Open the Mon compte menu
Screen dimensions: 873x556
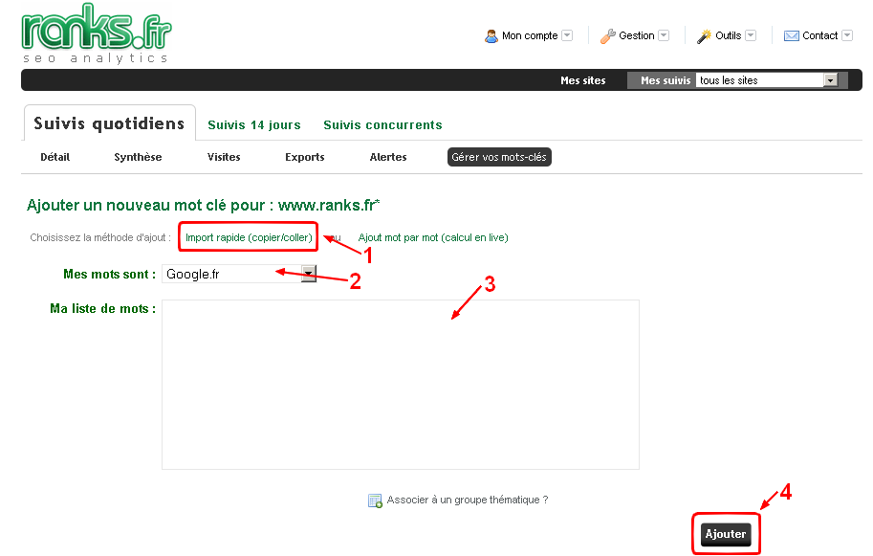tap(529, 35)
